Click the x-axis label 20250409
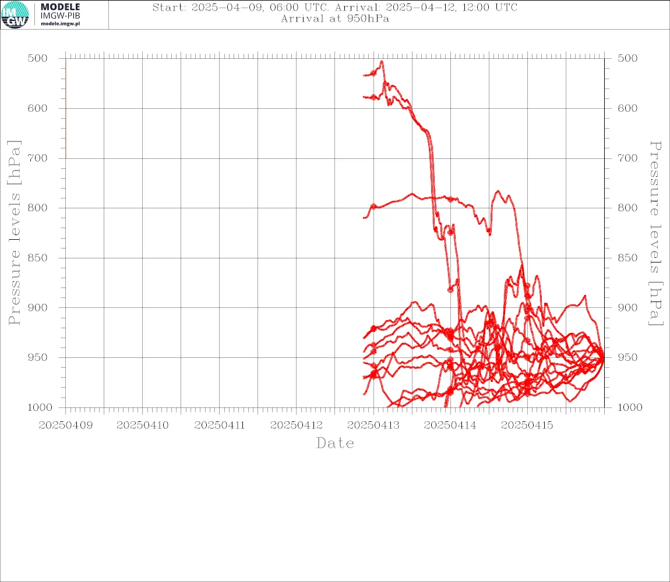Viewport: 670px width, 582px height. point(66,425)
